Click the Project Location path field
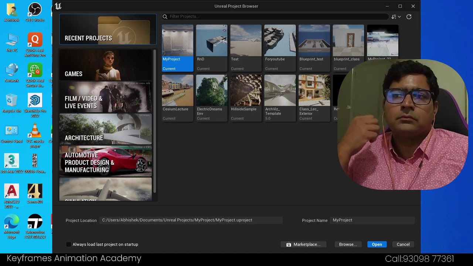This screenshot has width=473, height=266. click(x=191, y=220)
